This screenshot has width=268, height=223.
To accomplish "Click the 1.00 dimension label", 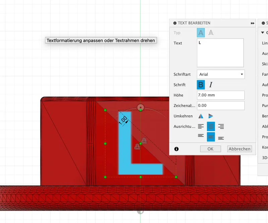I will [123, 120].
